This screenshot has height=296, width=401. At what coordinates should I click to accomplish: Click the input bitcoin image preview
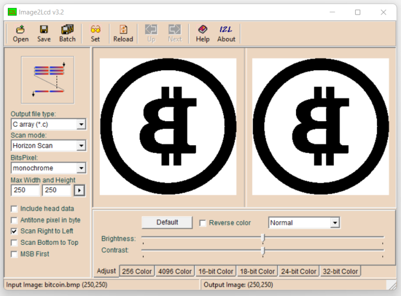point(168,127)
